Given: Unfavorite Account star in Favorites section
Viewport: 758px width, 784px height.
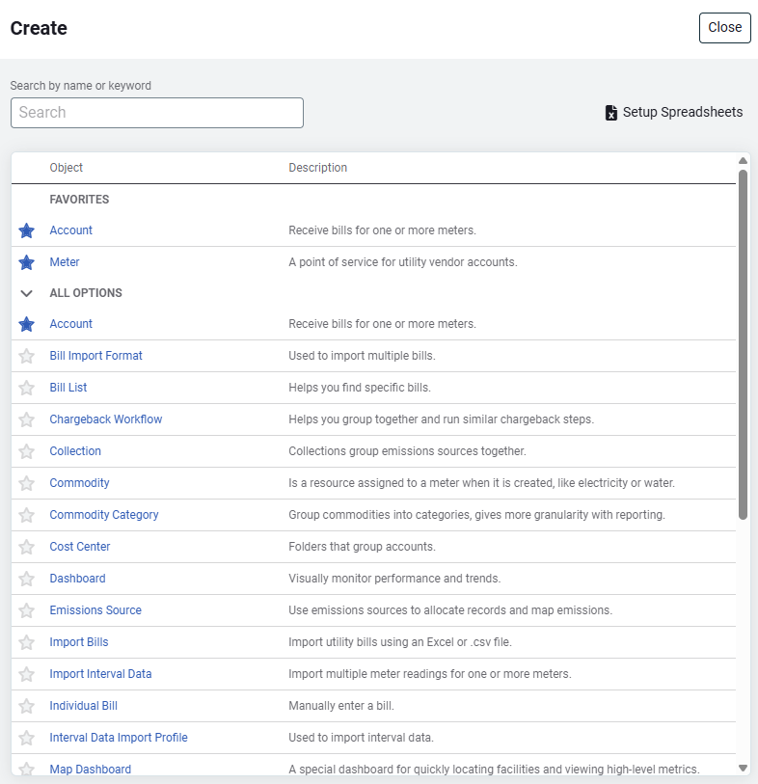Looking at the screenshot, I should point(27,230).
